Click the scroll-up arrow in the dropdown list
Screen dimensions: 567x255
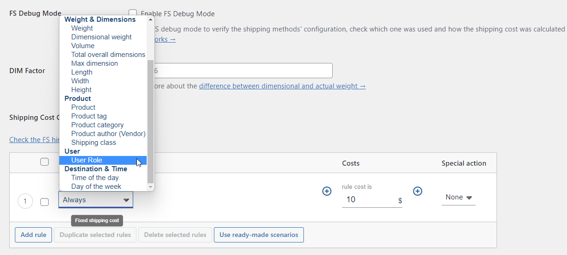150,19
